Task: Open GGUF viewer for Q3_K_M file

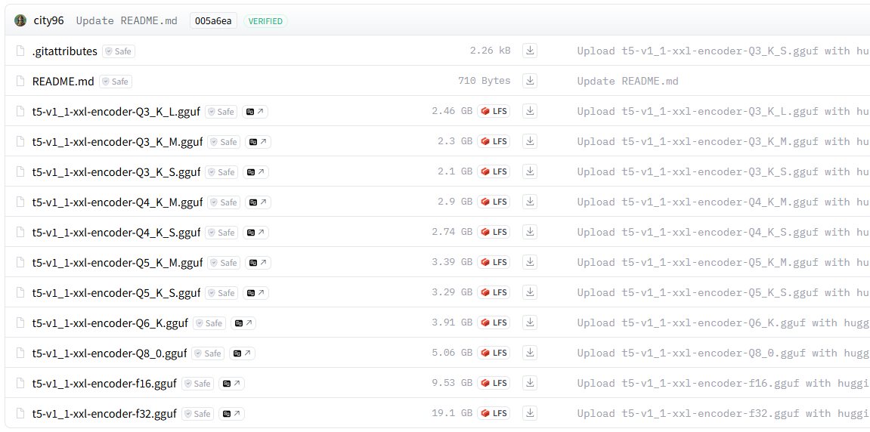Action: pyautogui.click(x=258, y=142)
